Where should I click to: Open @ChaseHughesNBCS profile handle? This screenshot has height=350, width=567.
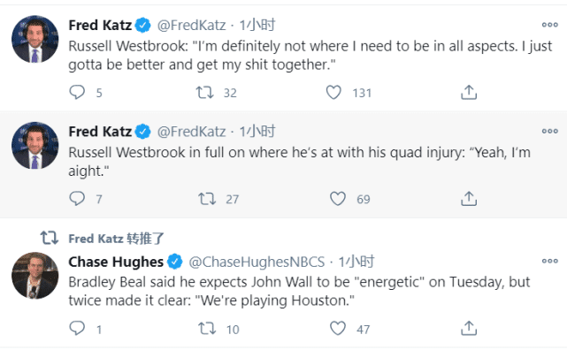coord(257,262)
